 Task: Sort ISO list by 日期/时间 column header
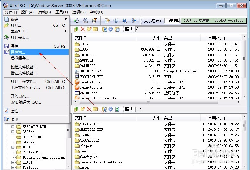tap(223, 38)
